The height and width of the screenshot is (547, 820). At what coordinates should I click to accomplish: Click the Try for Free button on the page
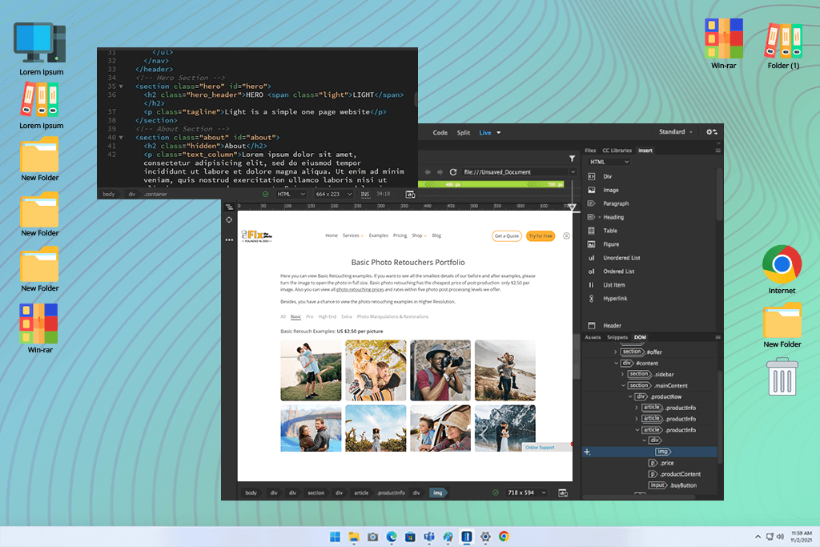coord(541,236)
